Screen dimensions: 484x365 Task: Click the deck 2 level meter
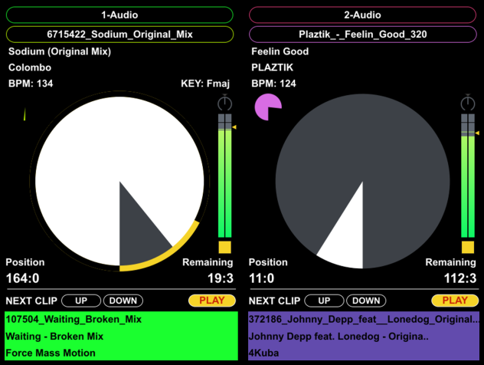click(468, 176)
